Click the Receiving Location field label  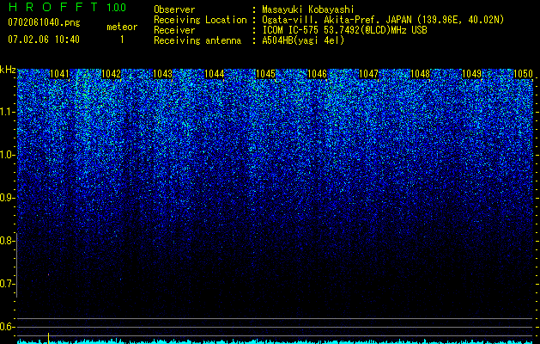(x=200, y=20)
